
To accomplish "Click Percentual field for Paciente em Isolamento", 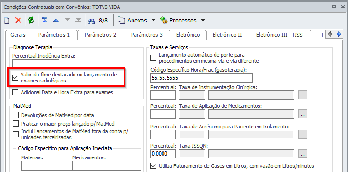I will [x=163, y=135].
